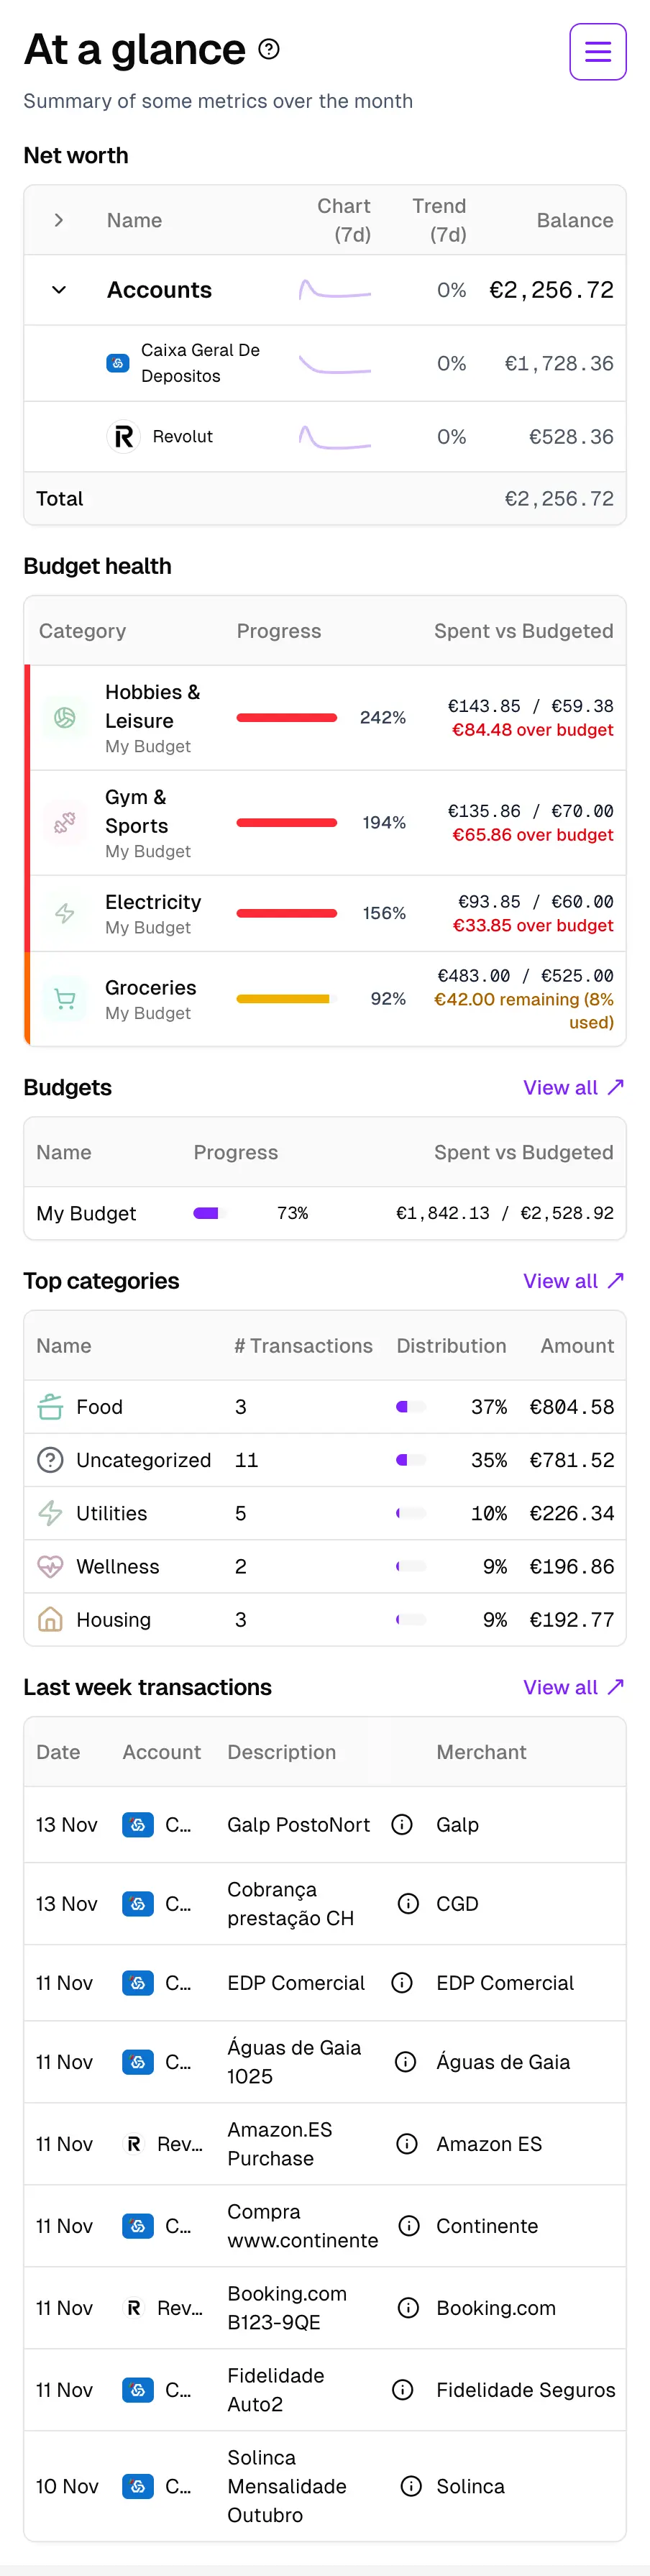Expand all rows using the header chevron
The width and height of the screenshot is (650, 2576).
pyautogui.click(x=58, y=219)
